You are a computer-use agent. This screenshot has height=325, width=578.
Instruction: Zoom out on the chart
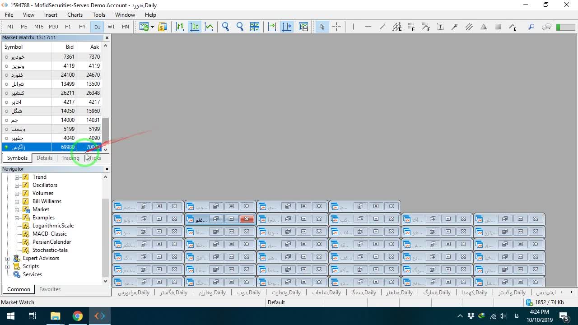pos(240,27)
